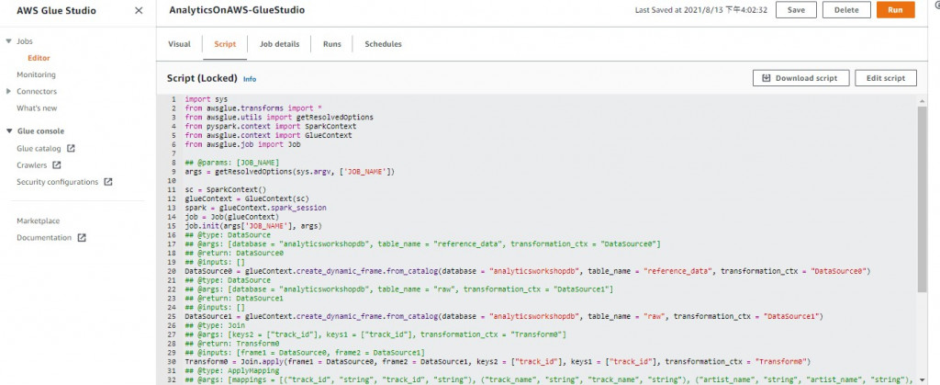The image size is (940, 385).
Task: Click the '## @type: Join' comment line
Action: point(215,324)
